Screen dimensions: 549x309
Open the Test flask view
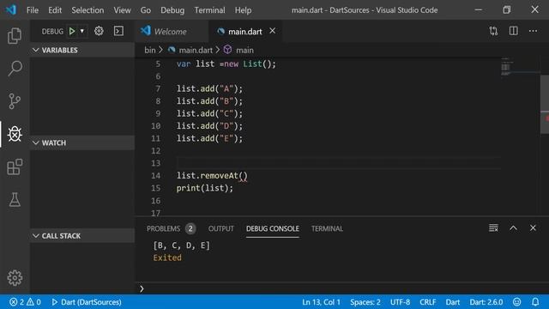(15, 199)
